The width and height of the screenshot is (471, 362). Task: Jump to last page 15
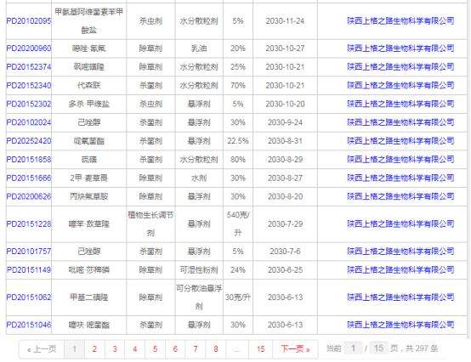[261, 349]
